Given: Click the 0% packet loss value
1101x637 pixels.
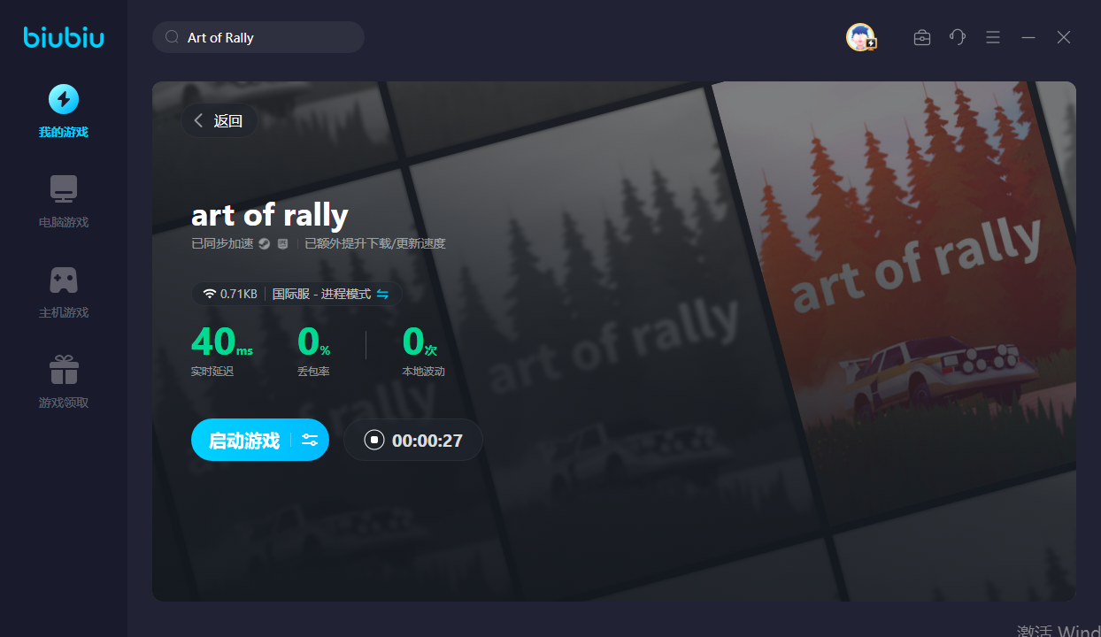Looking at the screenshot, I should [313, 341].
